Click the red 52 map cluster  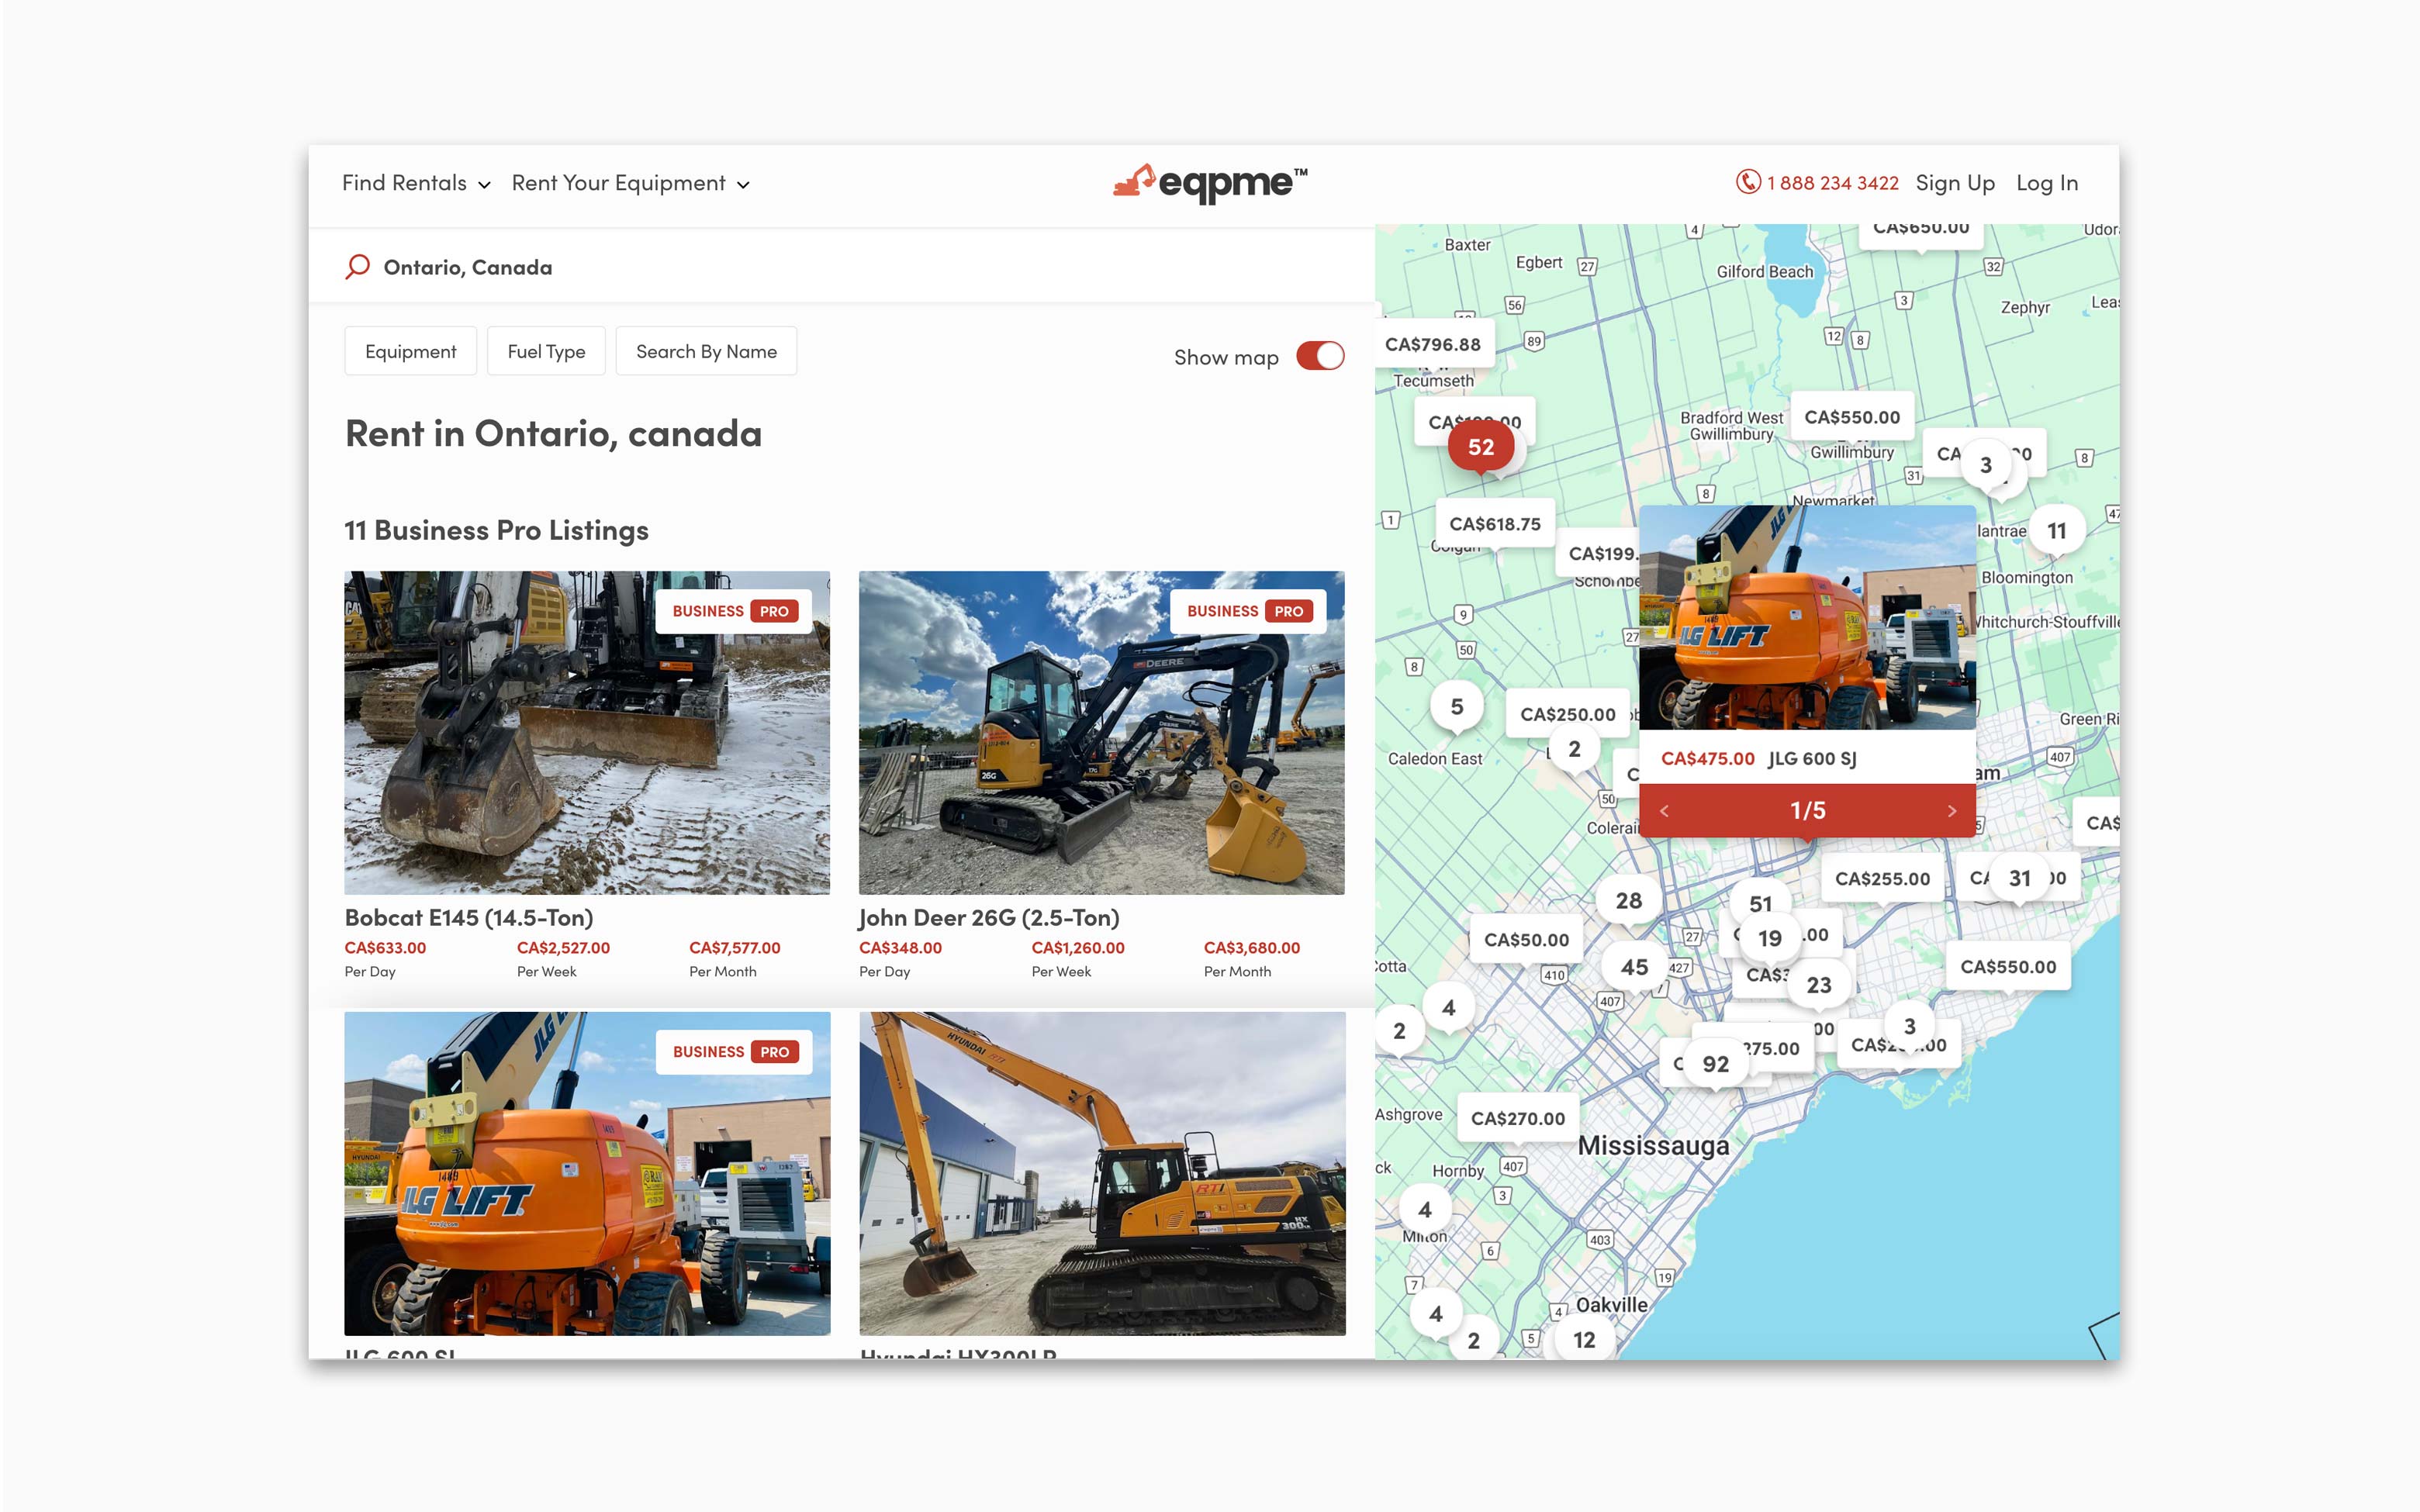(x=1481, y=447)
